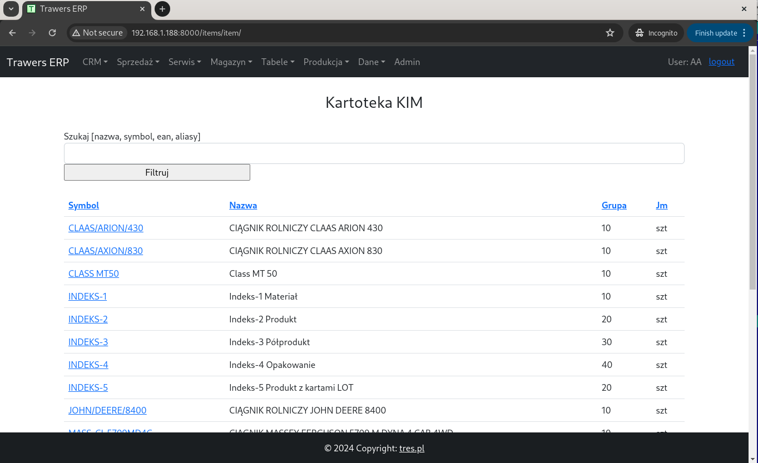758x463 pixels.
Task: Expand the Sprzedaż dropdown menu
Action: [x=138, y=62]
